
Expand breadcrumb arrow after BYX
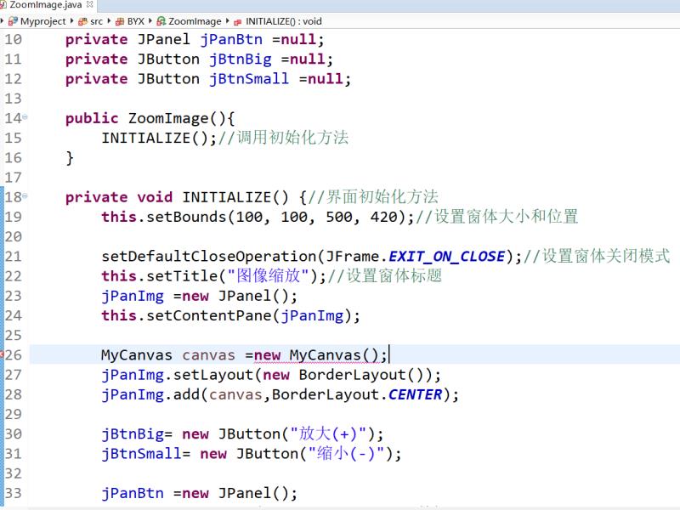150,20
